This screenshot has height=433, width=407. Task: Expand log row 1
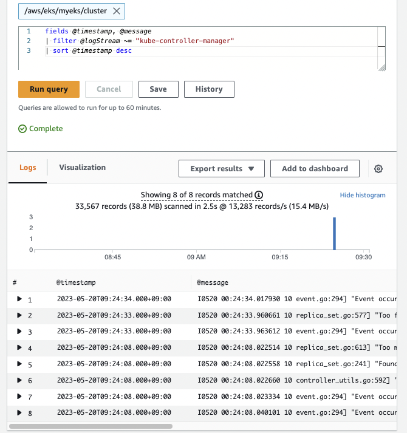click(19, 299)
